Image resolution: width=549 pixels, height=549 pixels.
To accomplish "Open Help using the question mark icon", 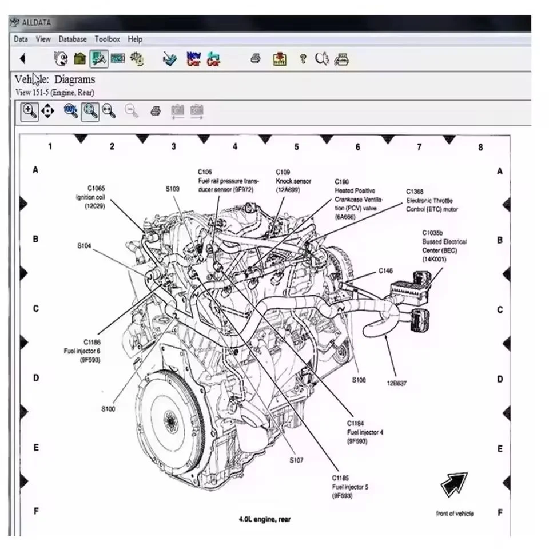I will tap(303, 58).
